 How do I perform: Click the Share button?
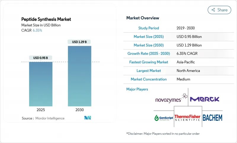[x=219, y=10]
